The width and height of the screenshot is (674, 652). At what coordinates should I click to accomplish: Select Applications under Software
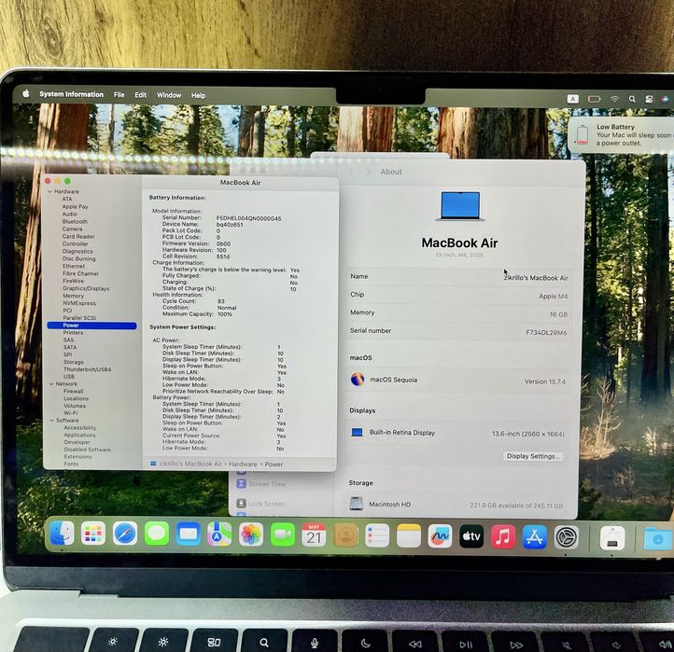[79, 435]
